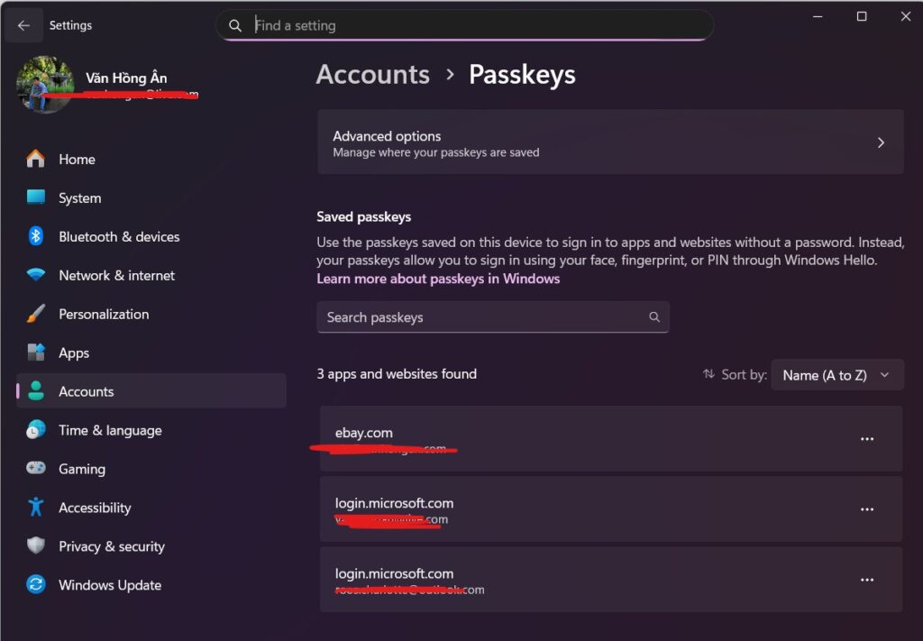Open System settings via monitor icon
The height and width of the screenshot is (641, 923).
[x=36, y=197]
